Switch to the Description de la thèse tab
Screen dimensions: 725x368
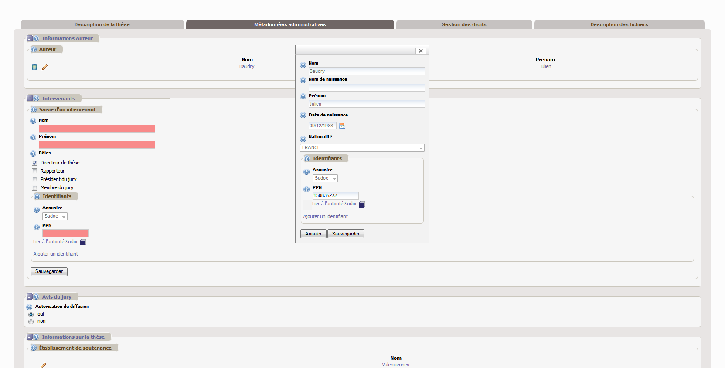pos(102,24)
